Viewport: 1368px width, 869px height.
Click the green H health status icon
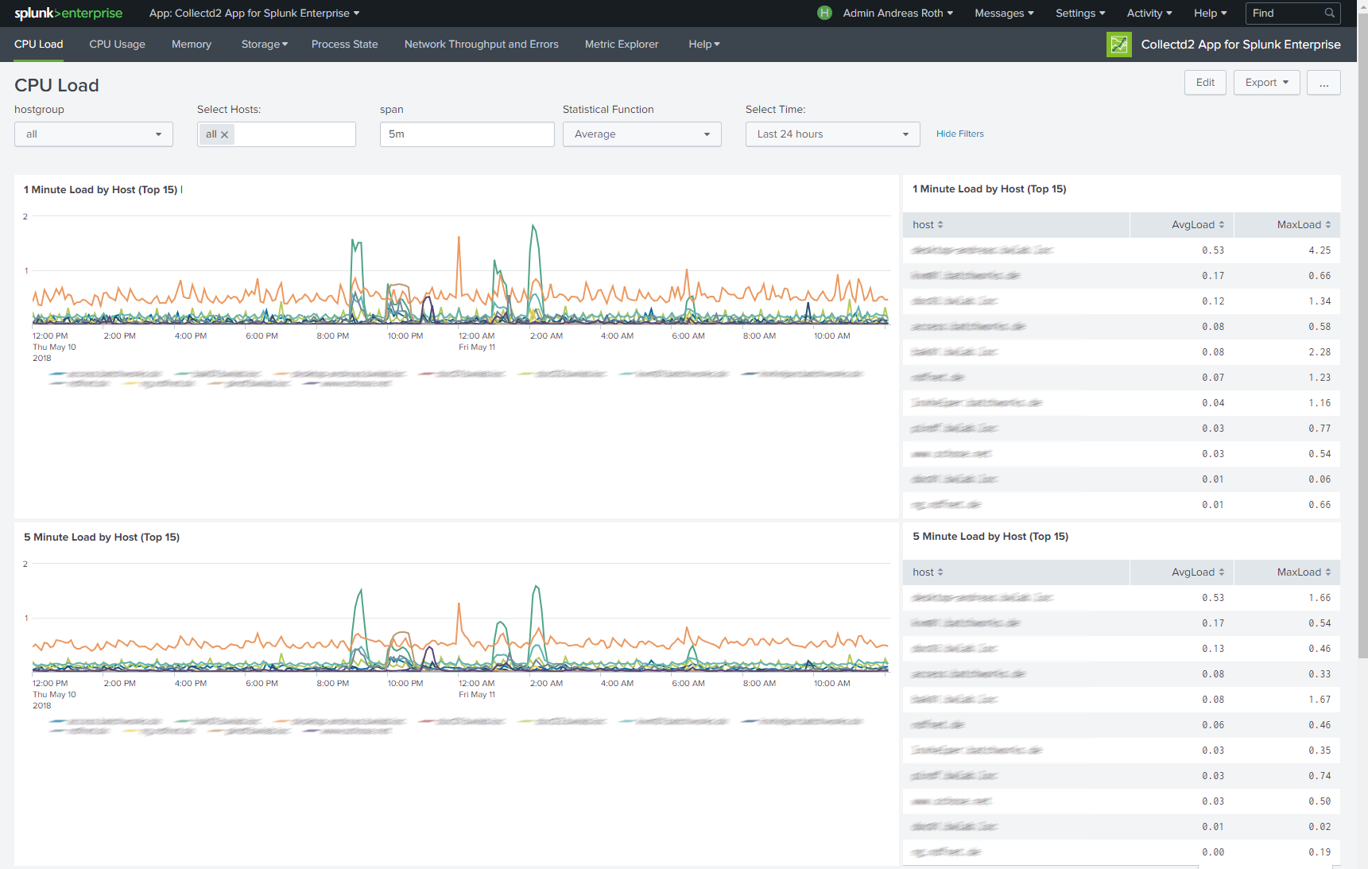824,13
